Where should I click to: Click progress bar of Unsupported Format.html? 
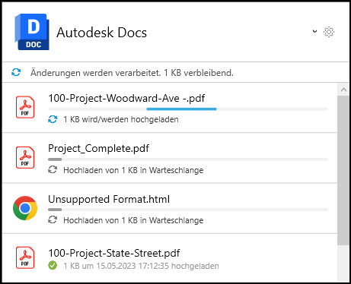[x=188, y=210]
